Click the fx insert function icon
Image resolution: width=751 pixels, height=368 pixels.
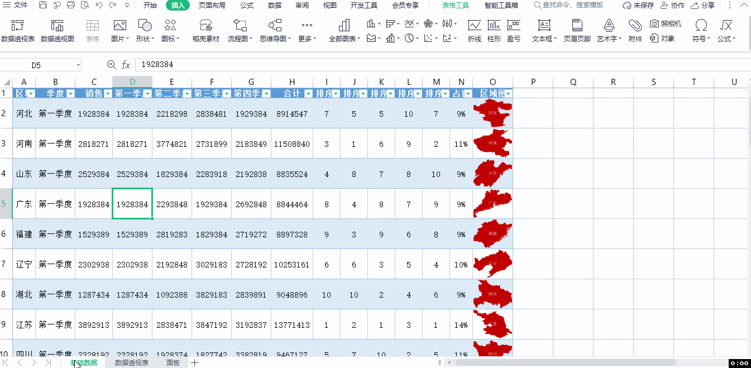click(126, 65)
